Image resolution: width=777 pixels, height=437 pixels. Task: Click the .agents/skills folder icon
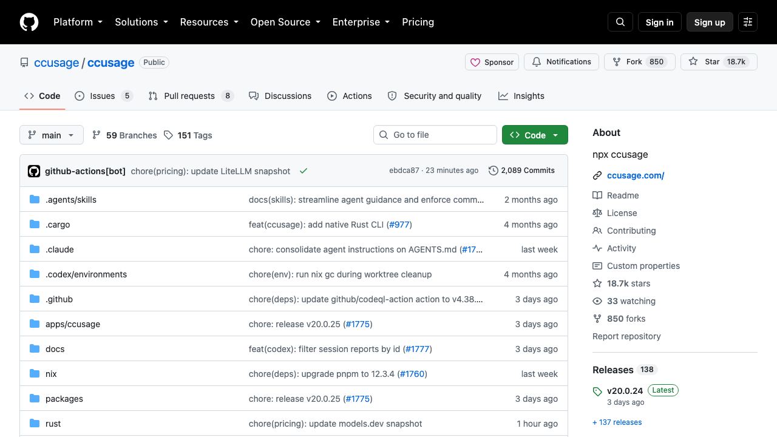[x=35, y=200]
